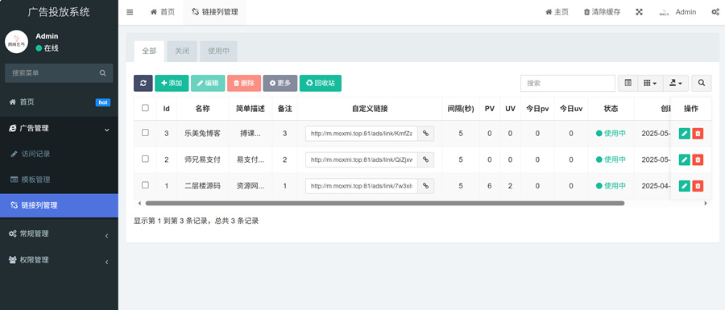
Task: Copy link icon for 二层楼源码 row
Action: (426, 186)
